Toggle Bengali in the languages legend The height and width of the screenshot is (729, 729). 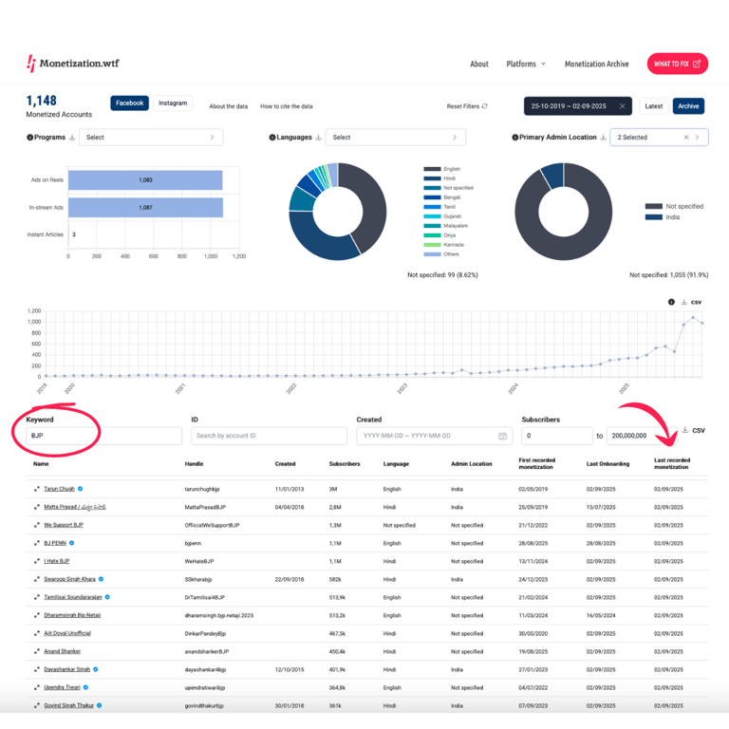(x=442, y=197)
